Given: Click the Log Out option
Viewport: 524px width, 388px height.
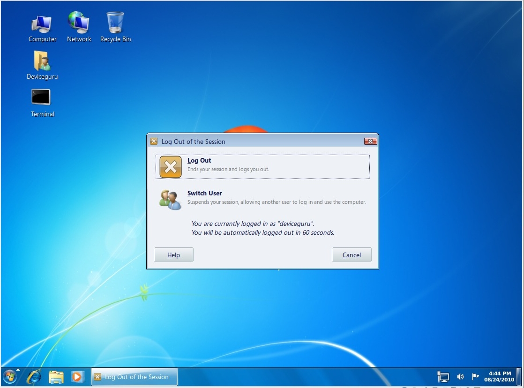Looking at the screenshot, I should [262, 166].
